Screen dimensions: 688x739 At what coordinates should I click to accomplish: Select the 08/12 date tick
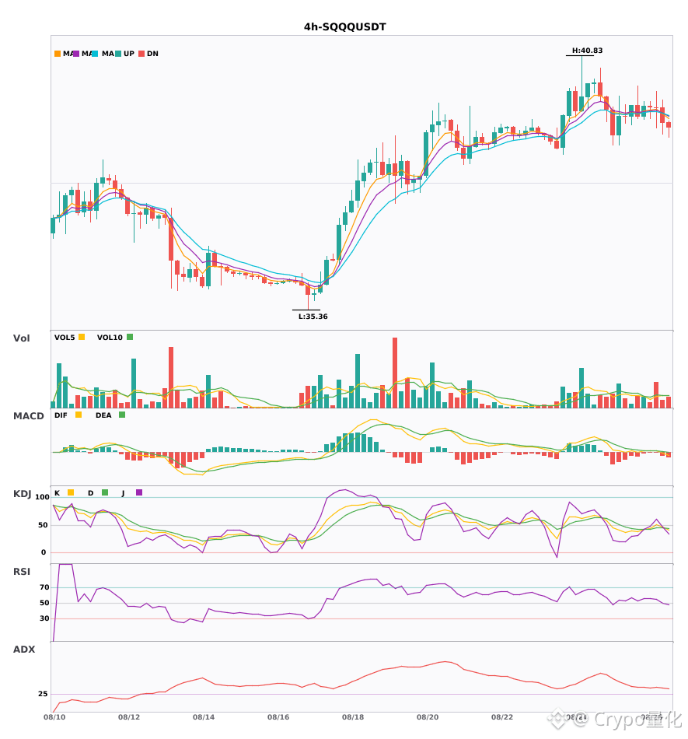click(129, 717)
